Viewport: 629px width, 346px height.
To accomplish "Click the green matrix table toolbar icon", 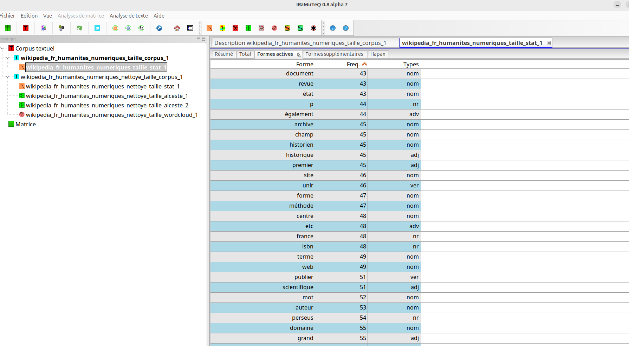I will click(8, 28).
